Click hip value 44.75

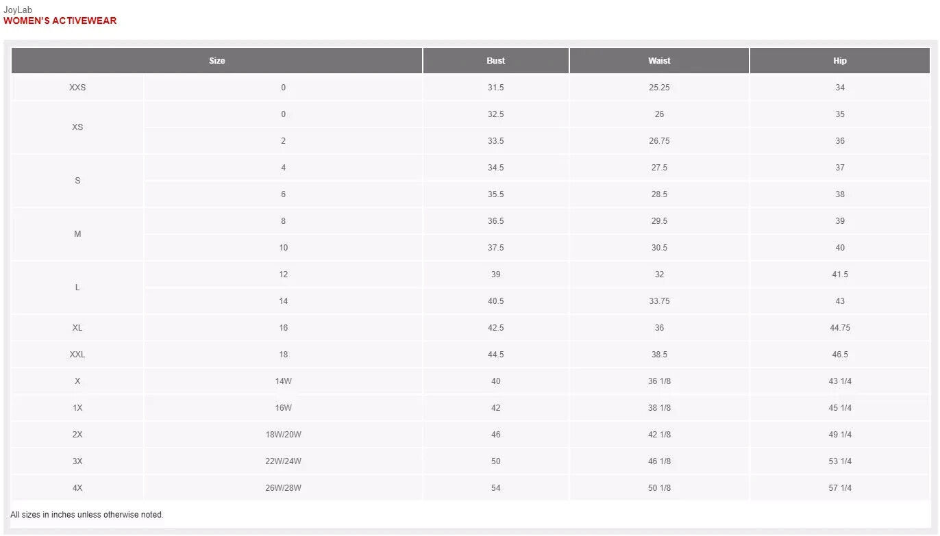840,328
